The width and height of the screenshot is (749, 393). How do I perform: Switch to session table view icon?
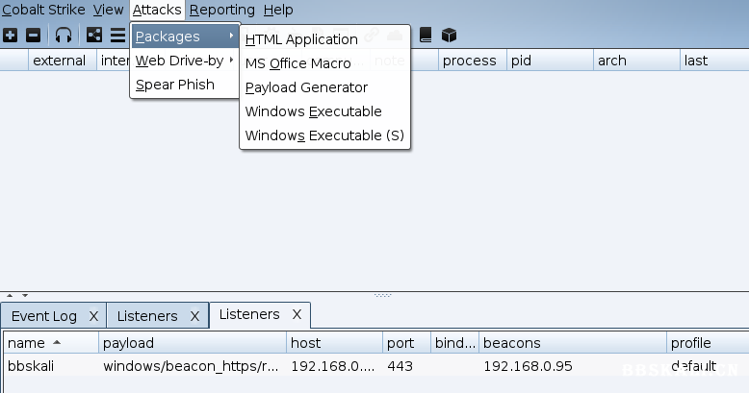coord(117,36)
